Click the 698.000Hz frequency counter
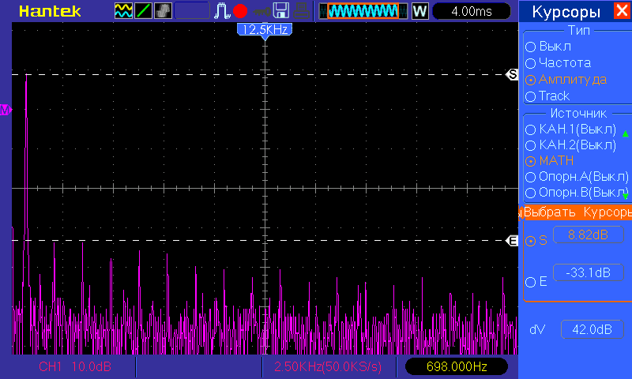Screen dimensions: 632x379 (457, 366)
